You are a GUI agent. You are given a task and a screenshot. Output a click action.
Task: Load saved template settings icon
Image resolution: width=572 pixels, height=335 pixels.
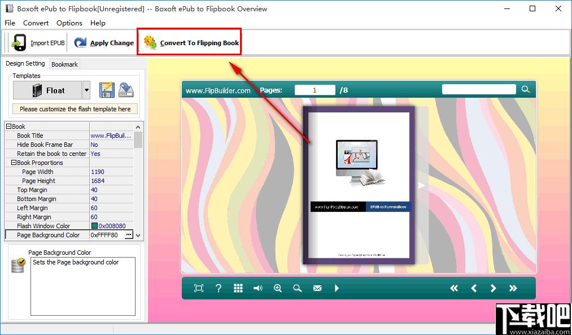tap(126, 90)
